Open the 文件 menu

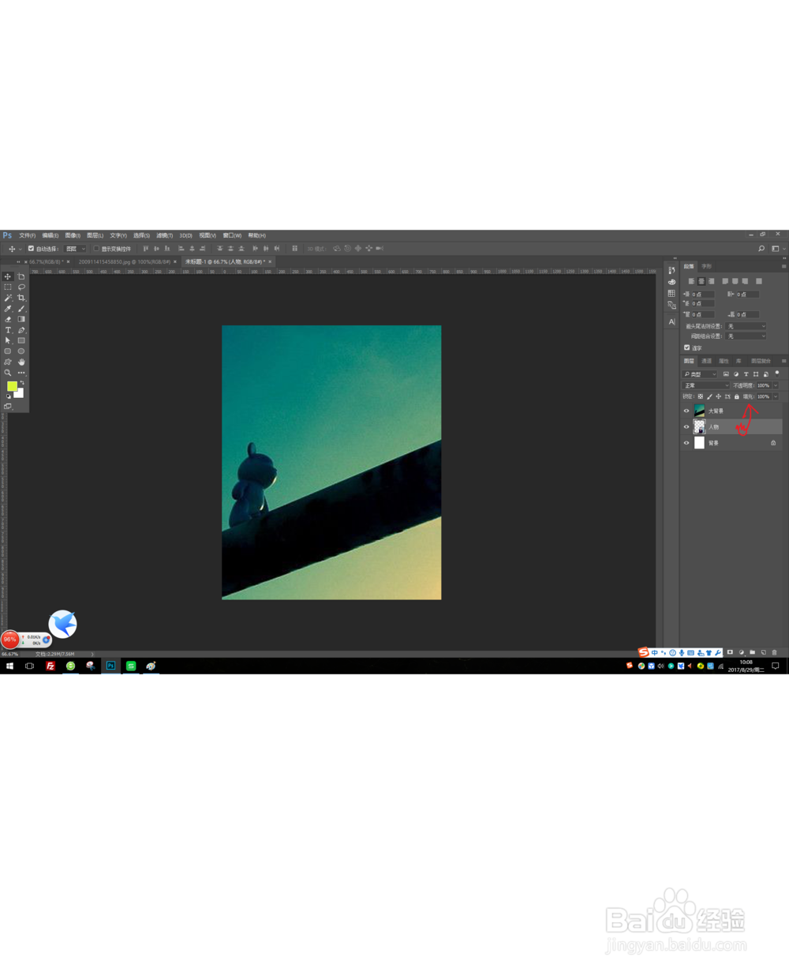pyautogui.click(x=27, y=235)
